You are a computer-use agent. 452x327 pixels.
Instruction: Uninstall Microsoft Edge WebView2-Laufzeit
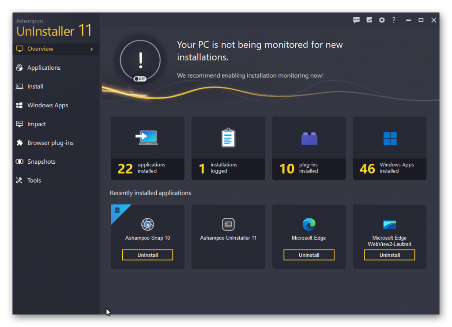[390, 255]
